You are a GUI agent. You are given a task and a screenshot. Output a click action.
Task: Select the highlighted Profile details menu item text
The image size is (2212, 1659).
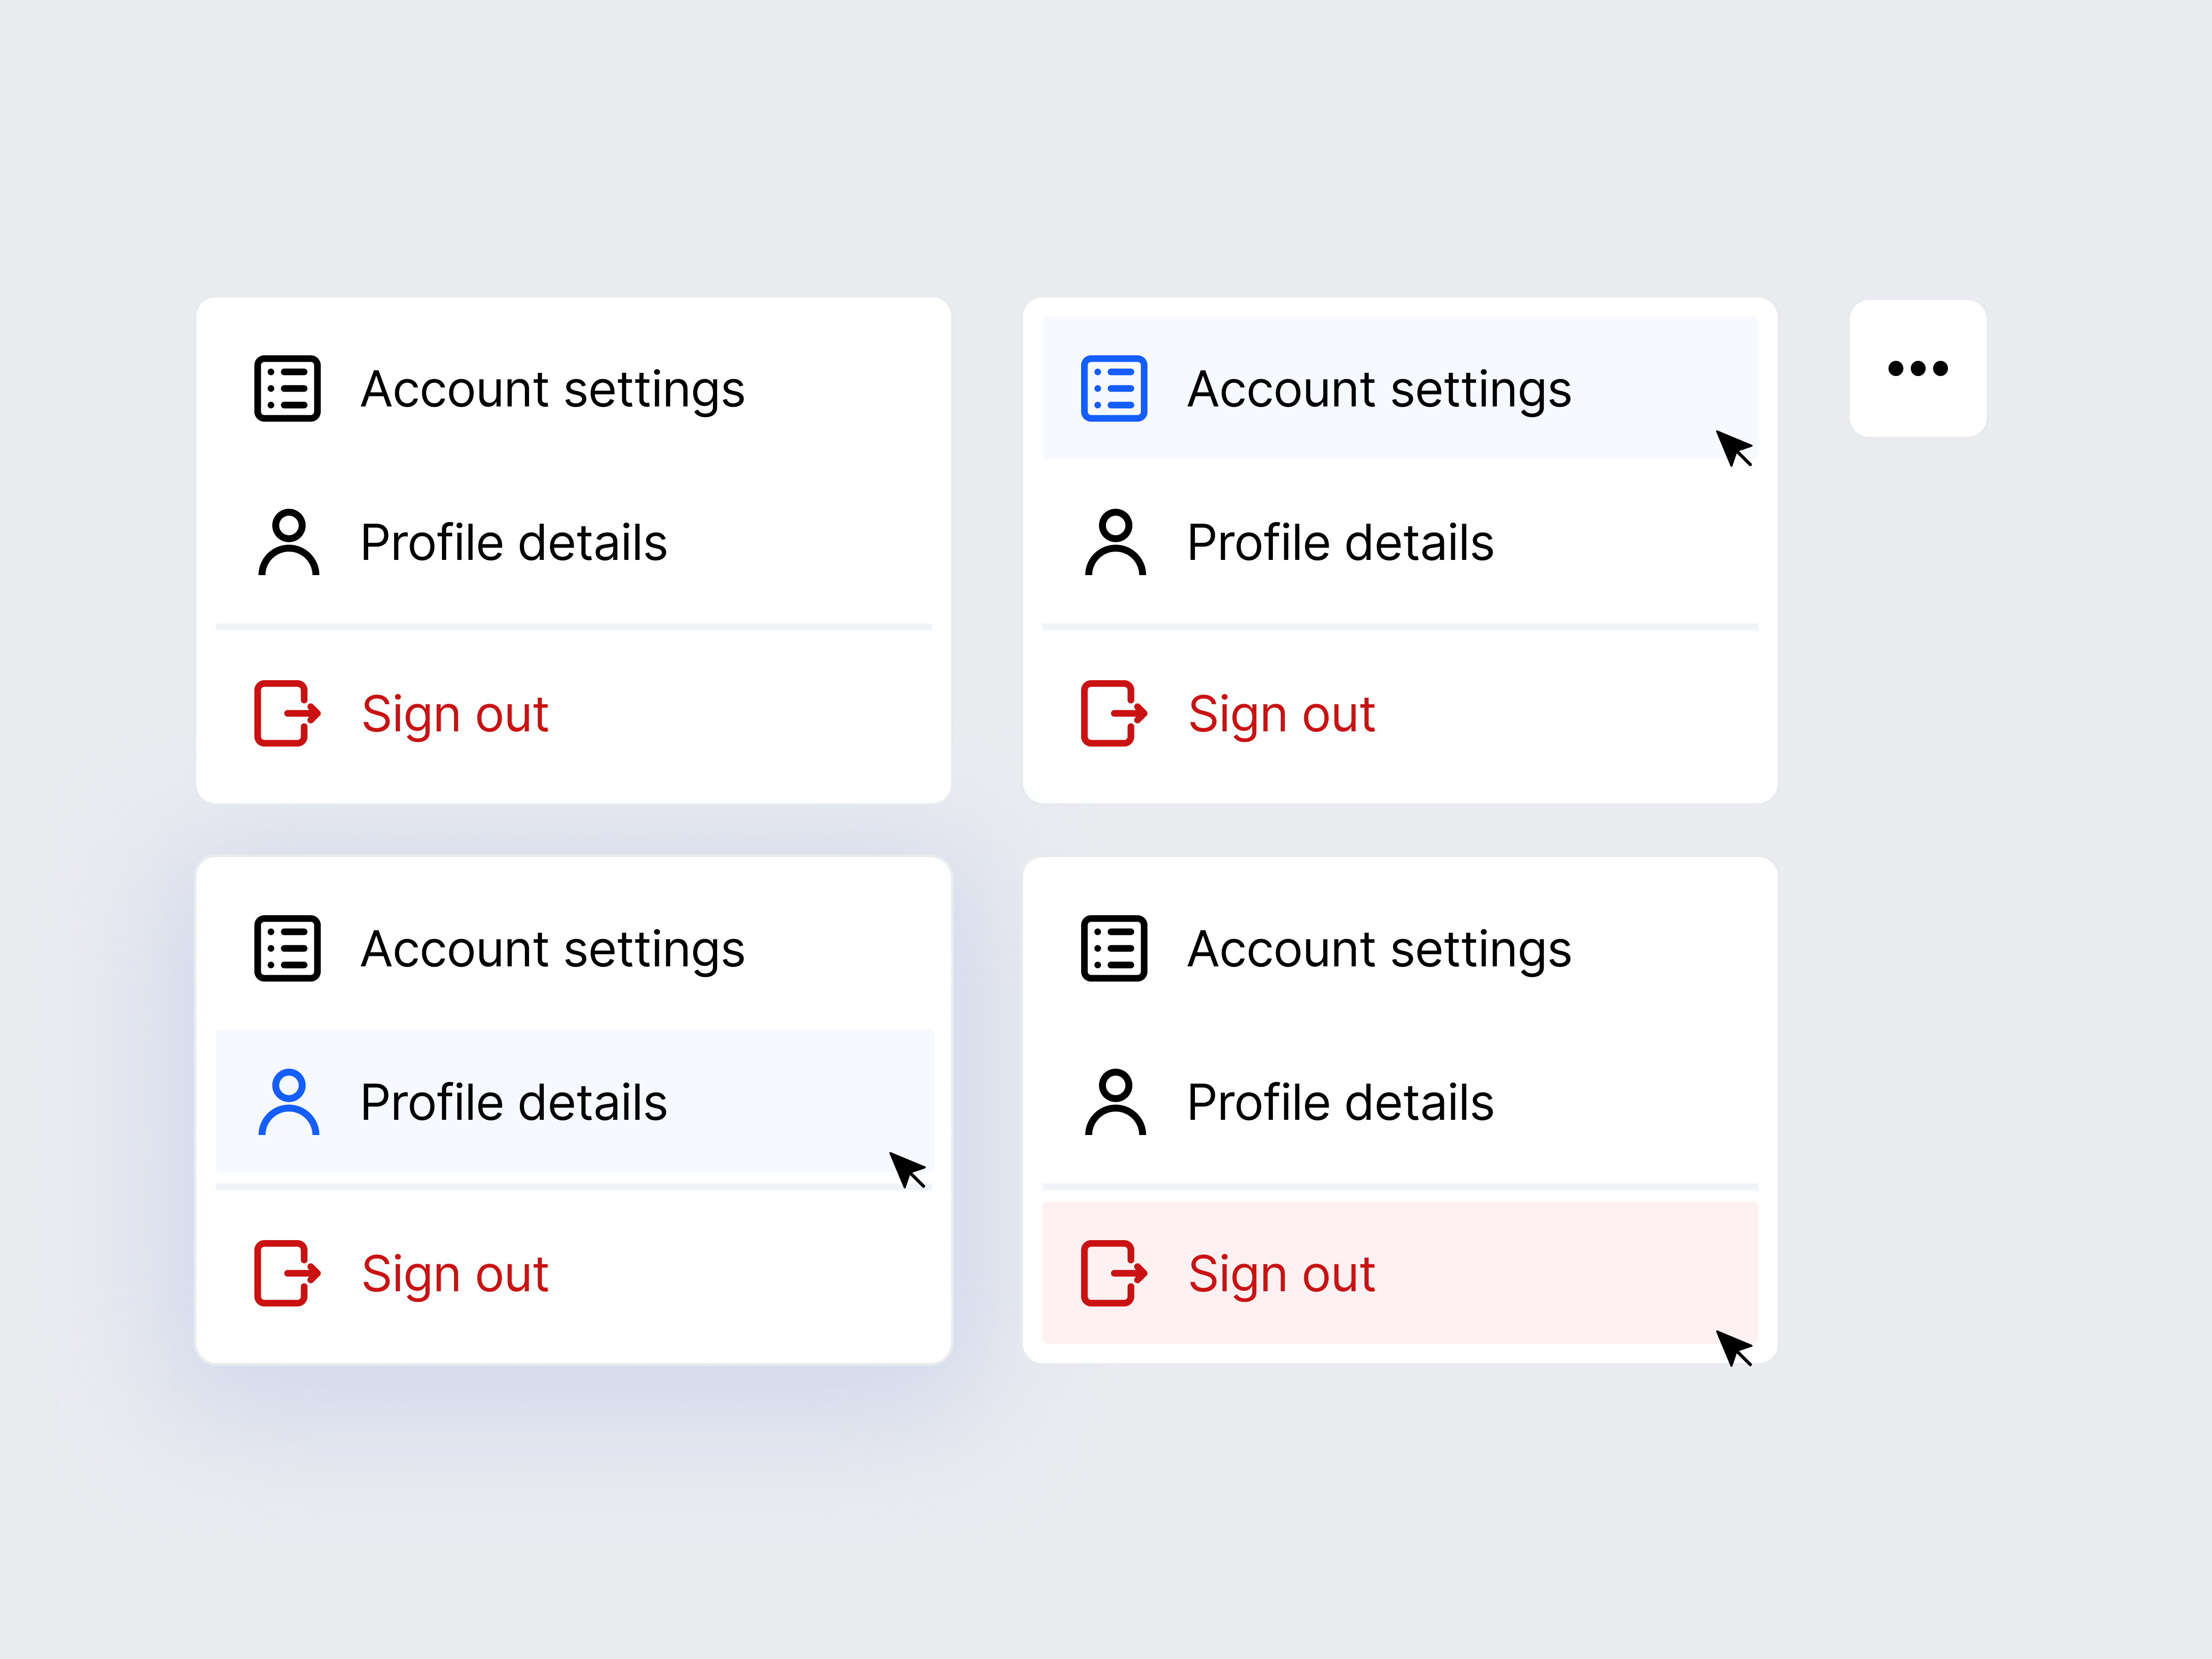click(513, 1102)
